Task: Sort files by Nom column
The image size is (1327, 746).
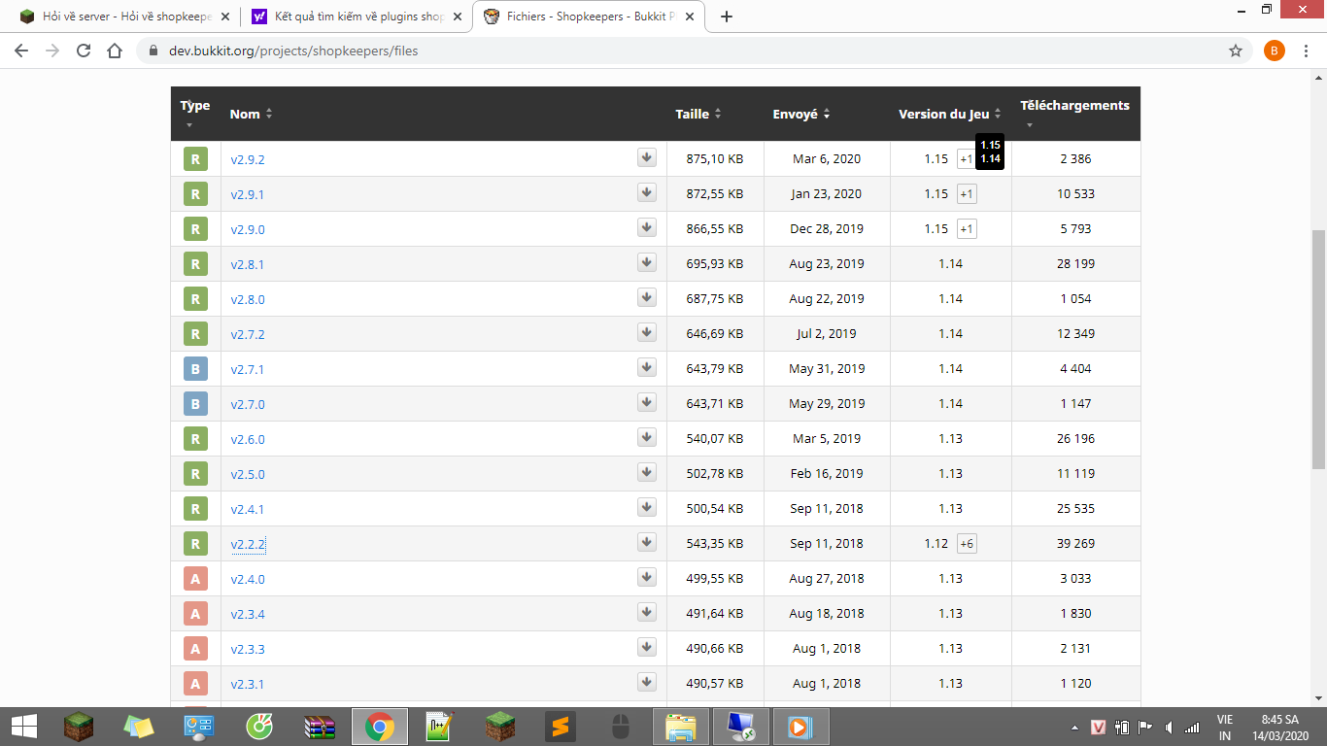Action: coord(251,114)
